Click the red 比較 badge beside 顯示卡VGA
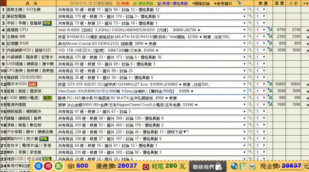Image resolution: width=309 pixels, height=172 pixels. [33, 84]
